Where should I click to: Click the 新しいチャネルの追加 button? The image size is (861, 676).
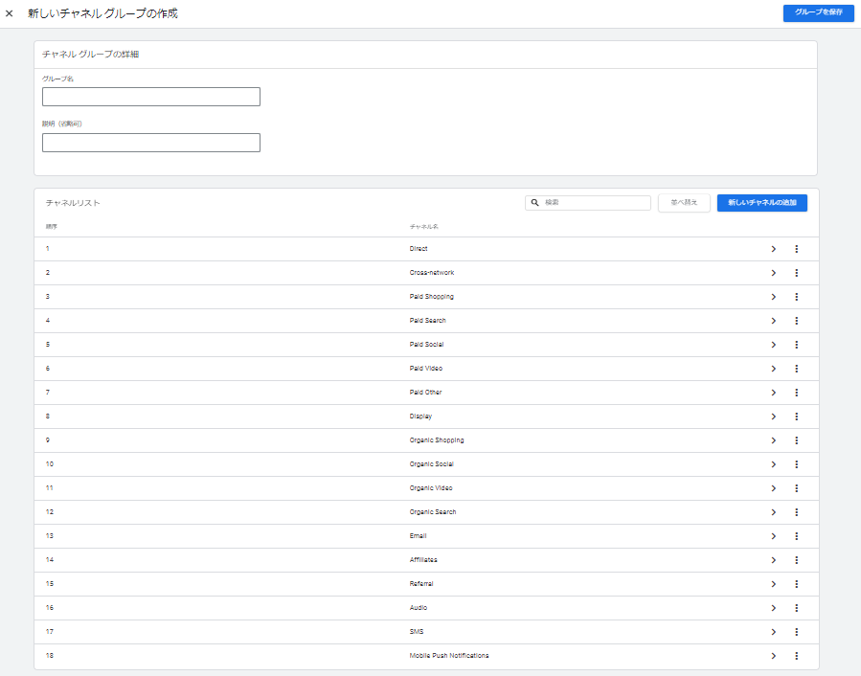pyautogui.click(x=761, y=203)
